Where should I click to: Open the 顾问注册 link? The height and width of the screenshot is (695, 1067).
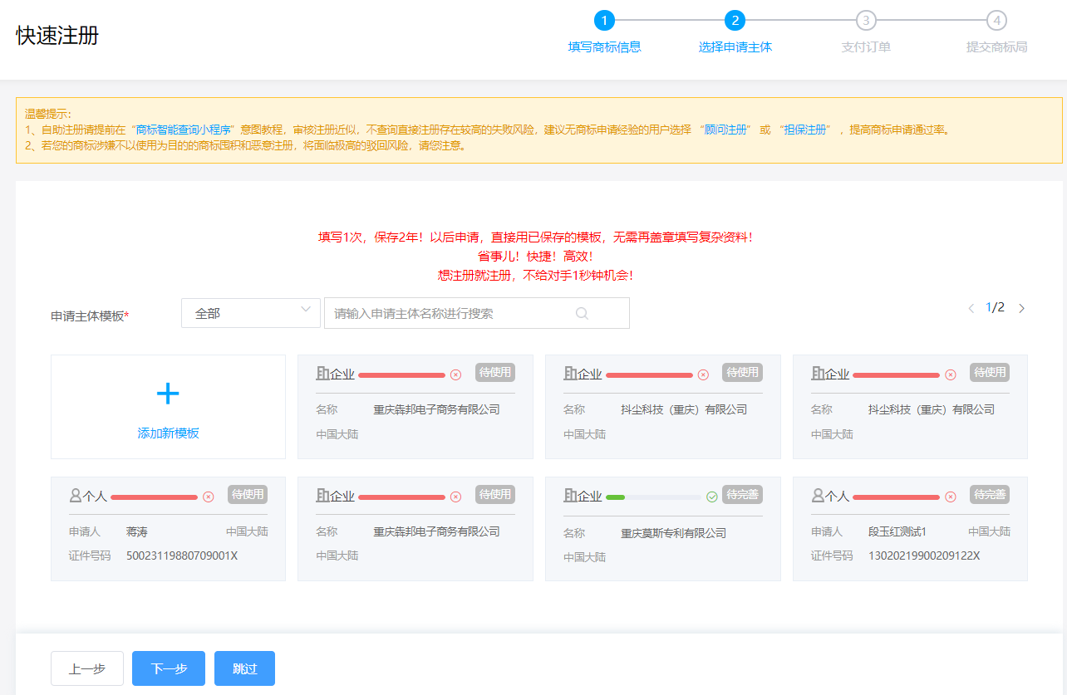coord(725,130)
